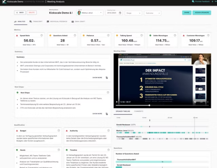Open video more options menu

click(x=208, y=102)
